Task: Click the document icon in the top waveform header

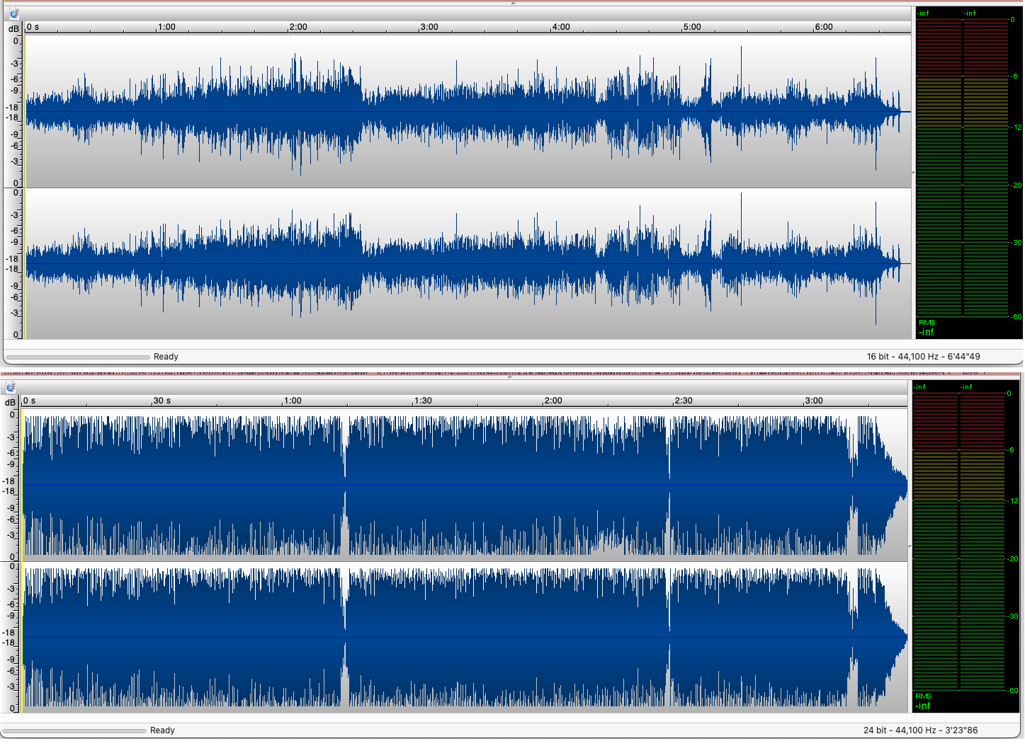Action: 14,13
